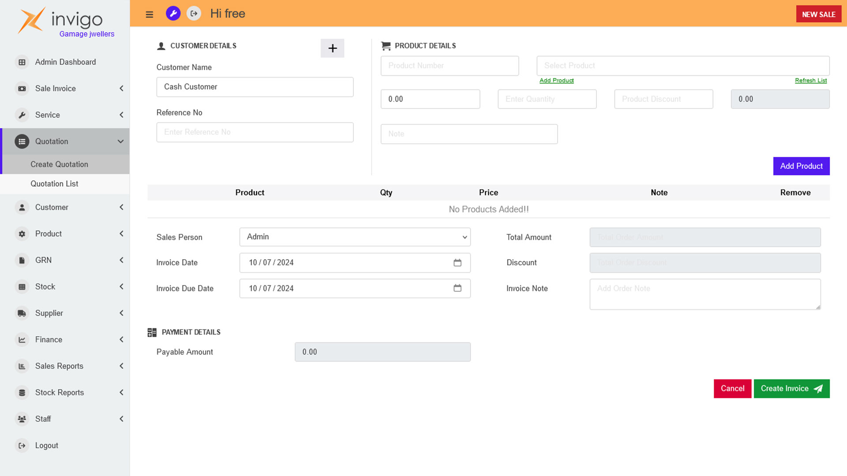Click the Admin Dashboard grid icon
The image size is (847, 476).
(x=22, y=62)
